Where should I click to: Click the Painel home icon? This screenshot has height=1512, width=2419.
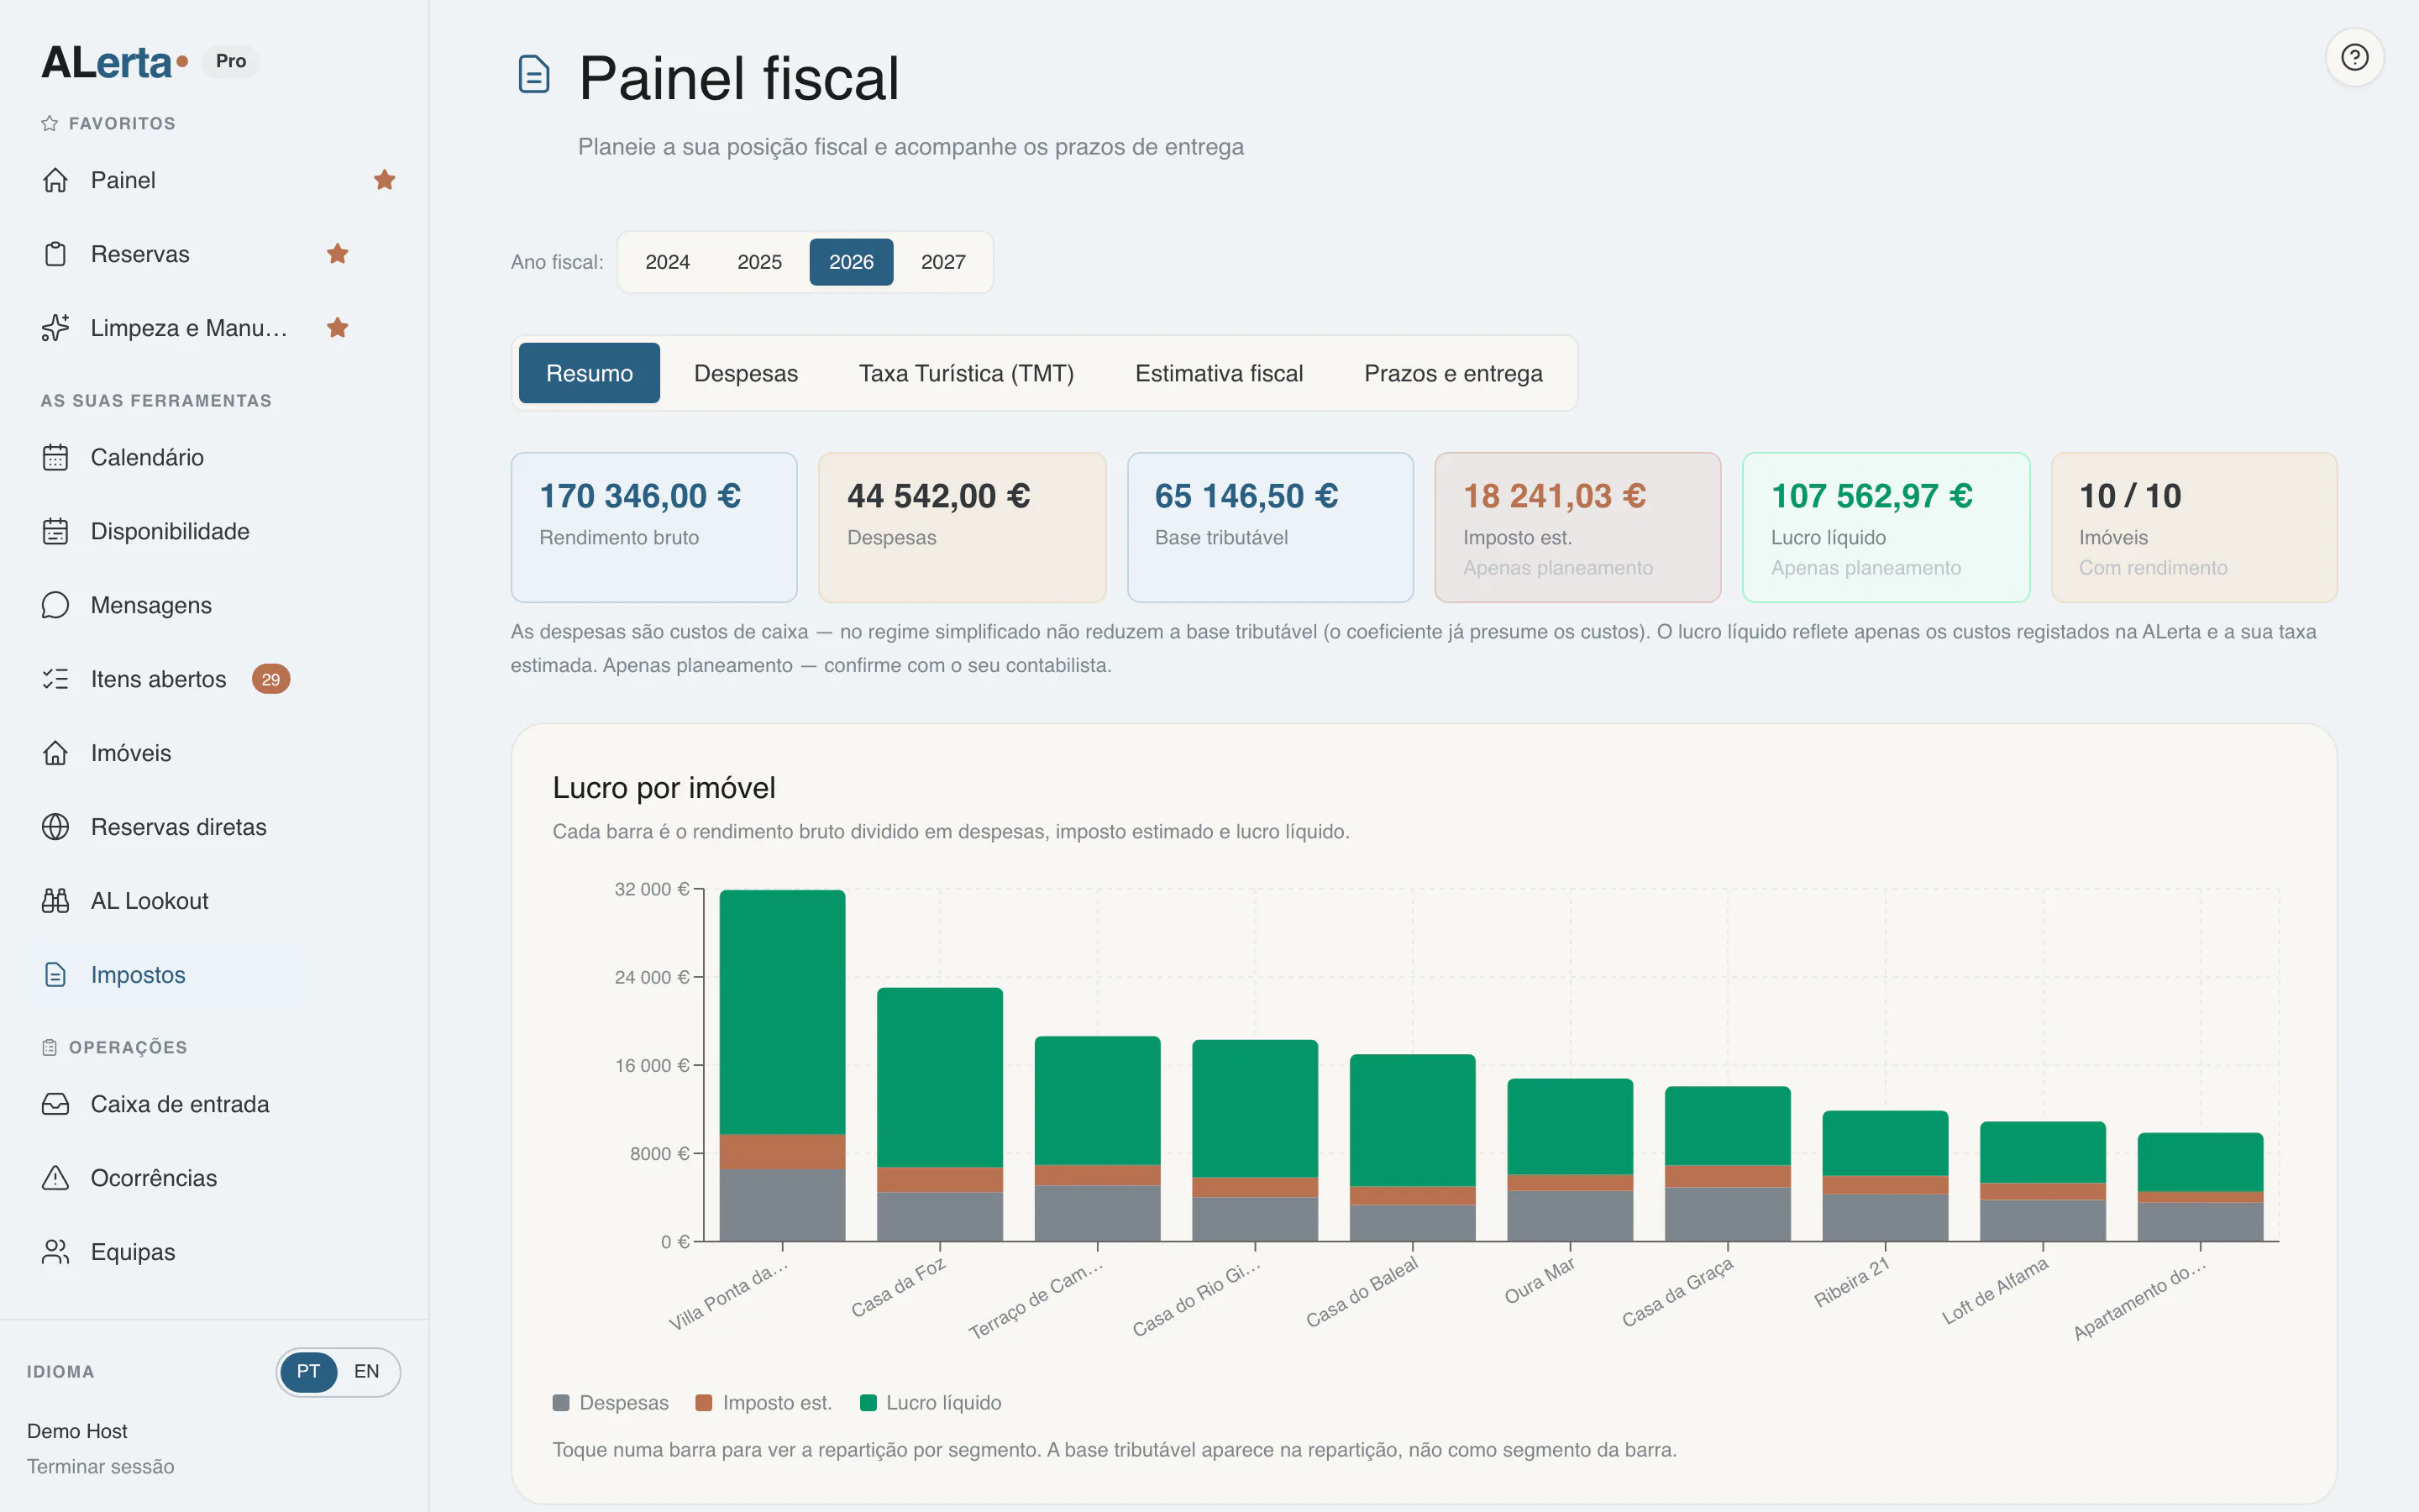(55, 180)
